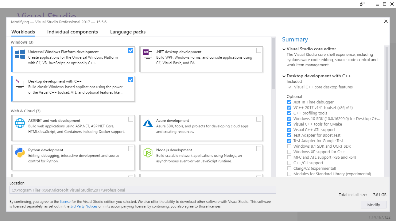This screenshot has height=221, width=396.
Task: Enable Windows 8.1 SDK and UCRT SDK
Action: (289, 146)
